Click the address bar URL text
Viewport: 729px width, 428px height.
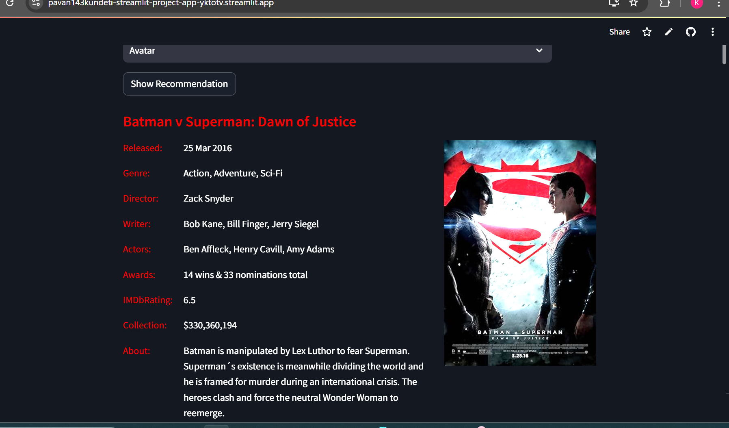(161, 3)
